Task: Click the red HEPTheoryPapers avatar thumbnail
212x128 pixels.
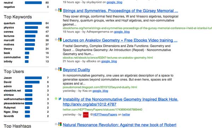Action: point(86,115)
